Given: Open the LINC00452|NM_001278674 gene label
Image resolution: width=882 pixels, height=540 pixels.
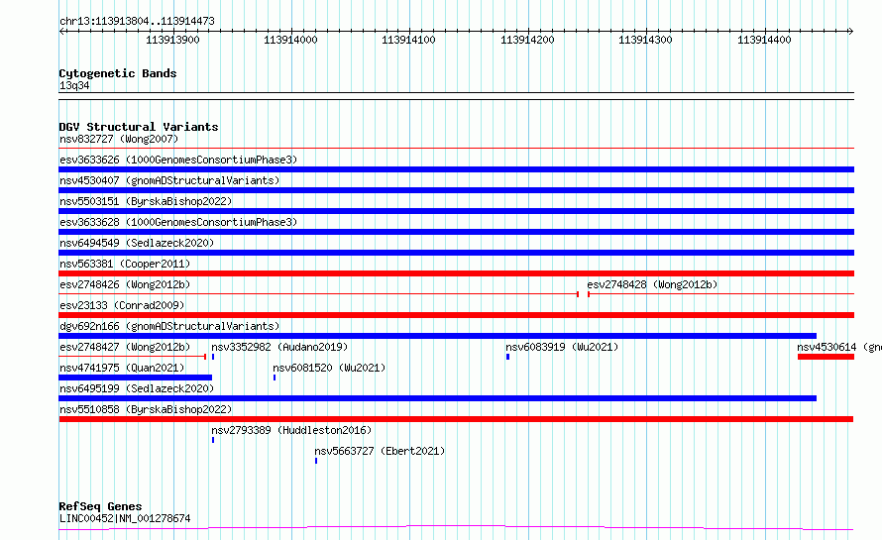Looking at the screenshot, I should [x=125, y=518].
